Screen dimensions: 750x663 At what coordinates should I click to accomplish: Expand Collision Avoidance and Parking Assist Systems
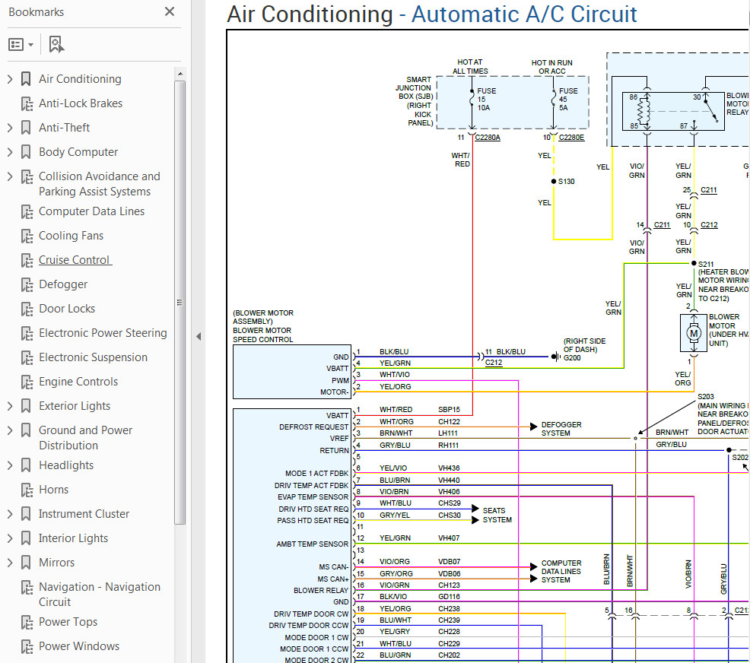click(10, 176)
